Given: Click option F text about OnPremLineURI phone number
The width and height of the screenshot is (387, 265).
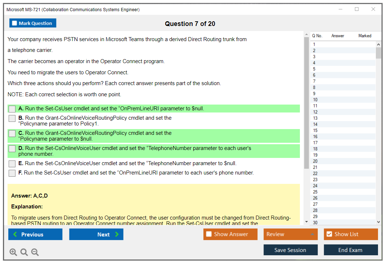Looking at the screenshot, I should (x=136, y=173).
